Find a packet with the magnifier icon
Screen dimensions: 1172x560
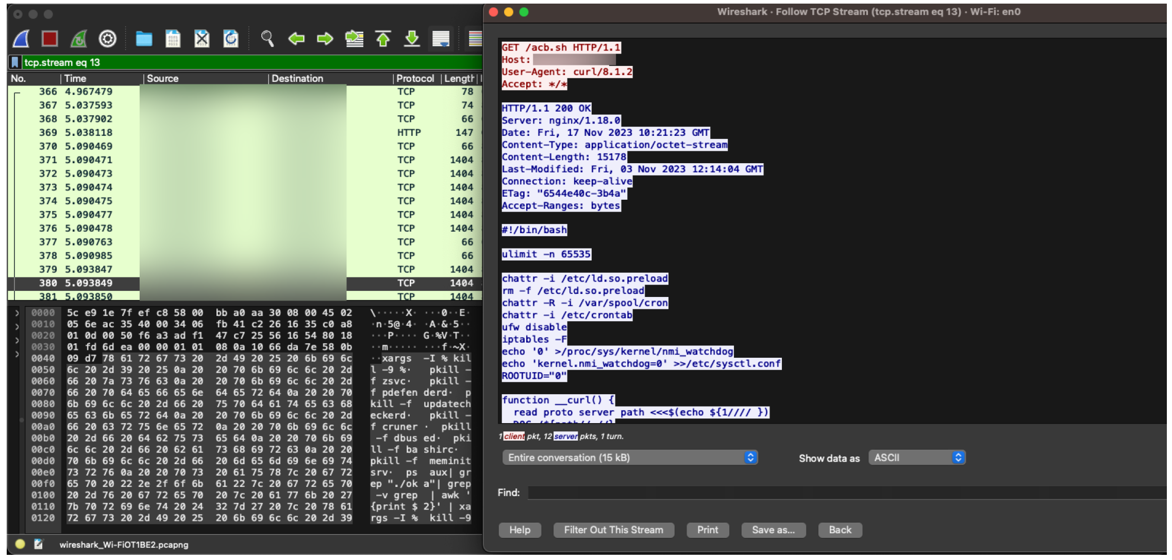(267, 39)
